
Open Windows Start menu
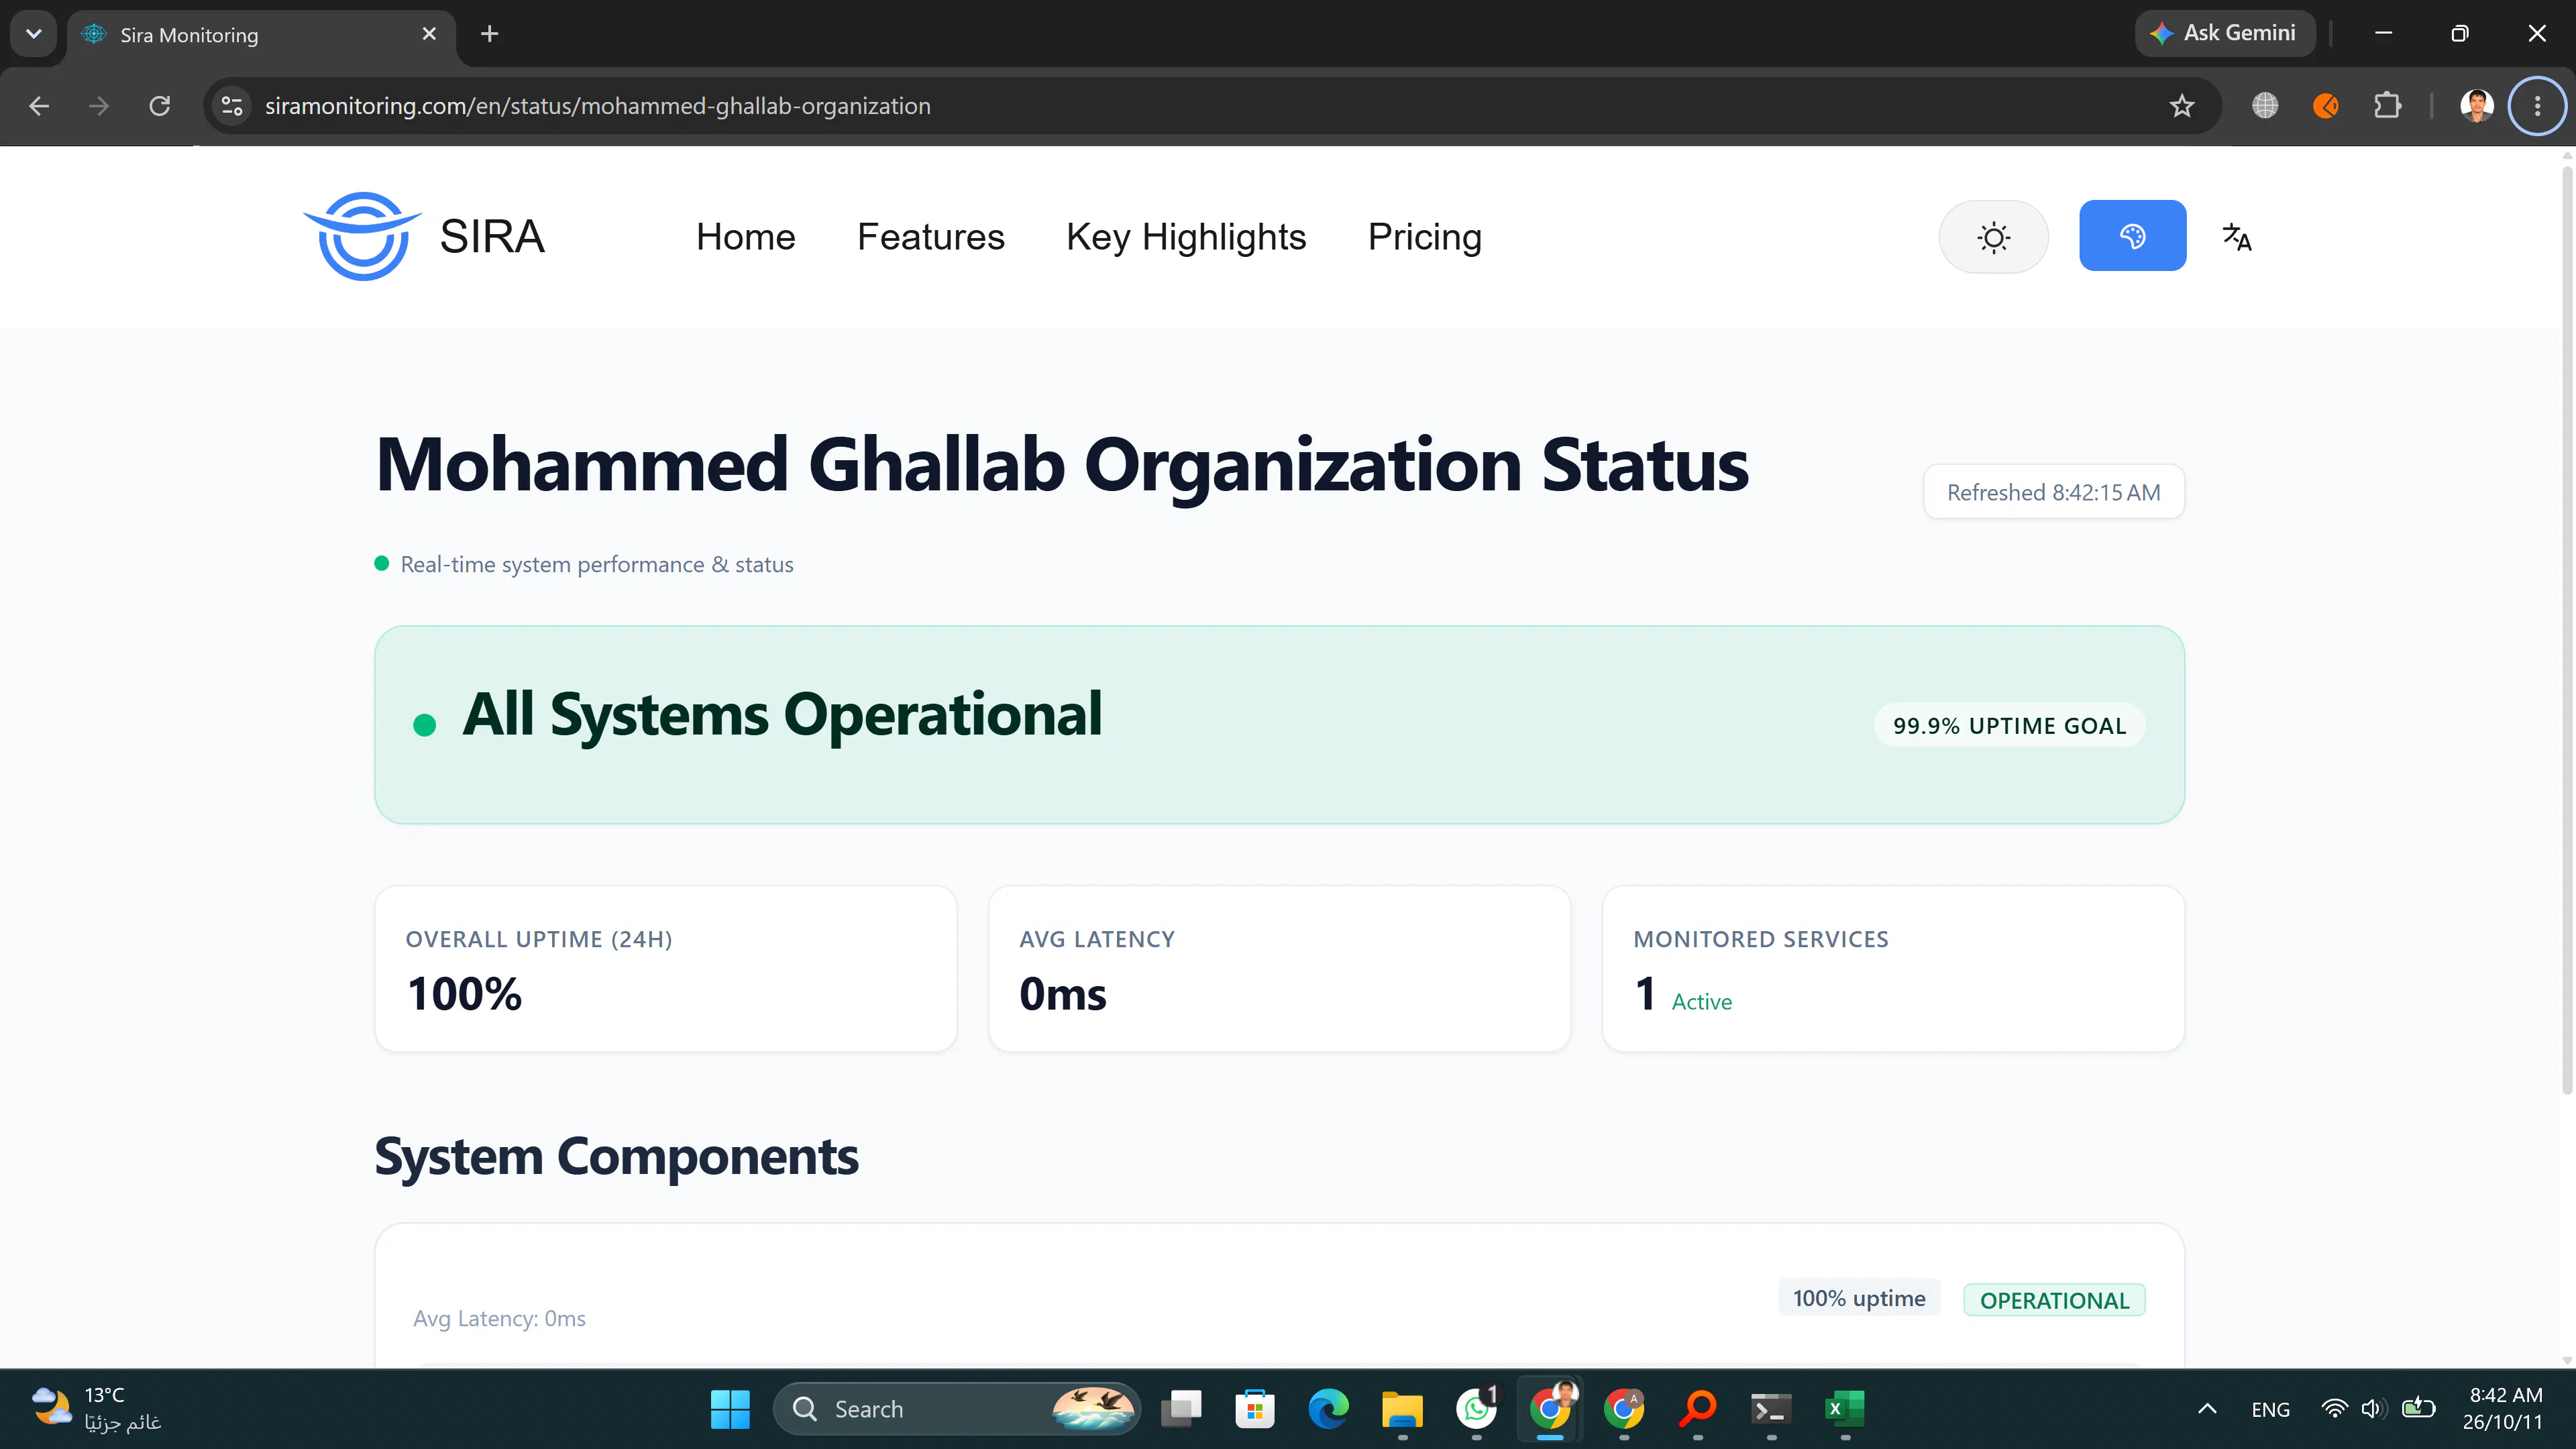tap(729, 1409)
